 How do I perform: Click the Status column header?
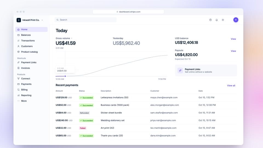[x=82, y=91]
